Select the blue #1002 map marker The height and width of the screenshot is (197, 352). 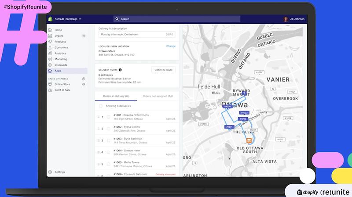pos(243,119)
